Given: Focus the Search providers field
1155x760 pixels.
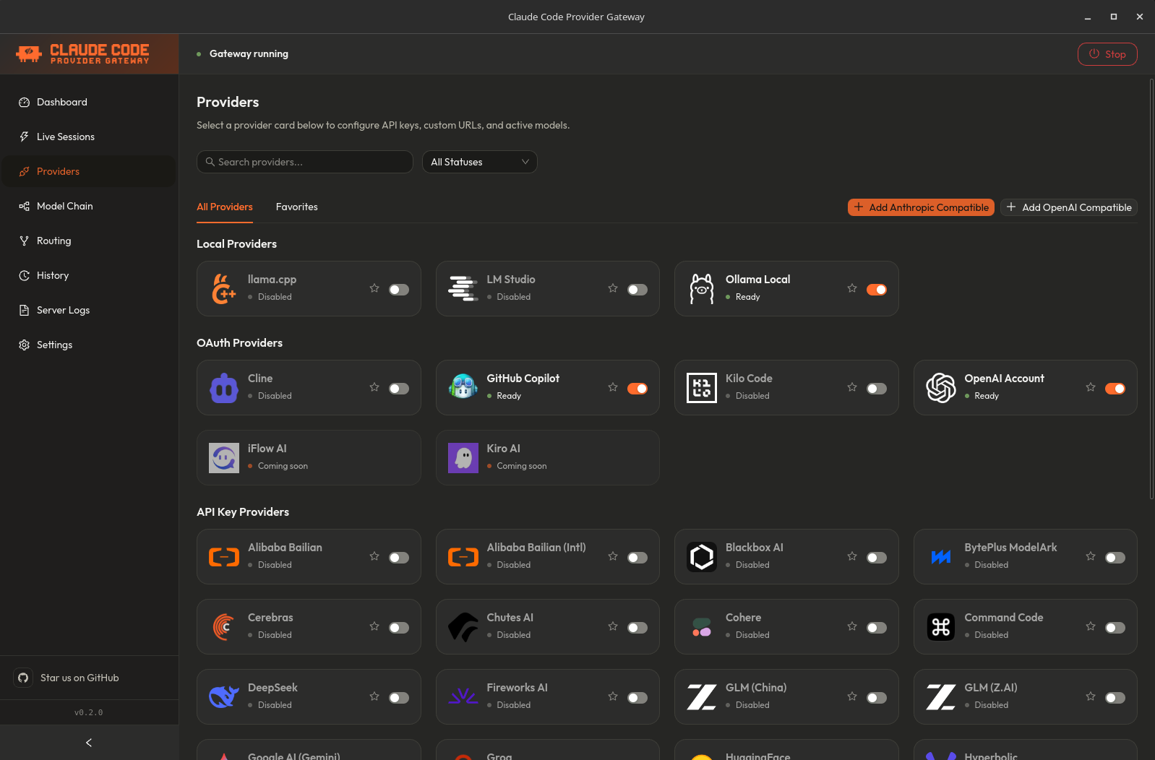Looking at the screenshot, I should coord(305,162).
